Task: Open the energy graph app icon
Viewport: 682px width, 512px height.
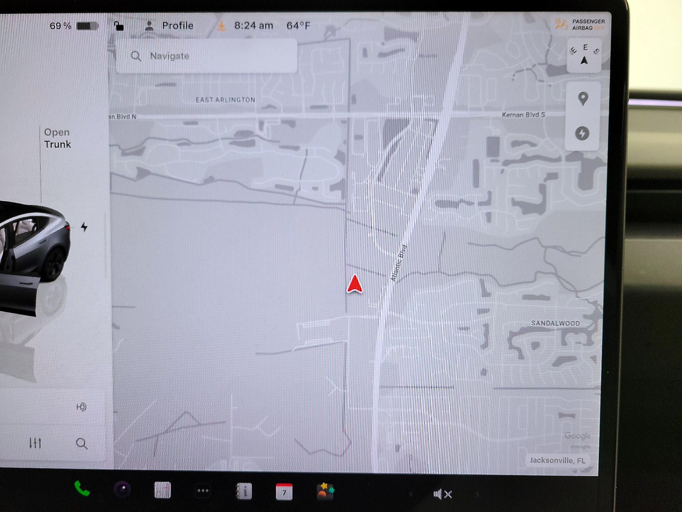Action: pyautogui.click(x=163, y=490)
